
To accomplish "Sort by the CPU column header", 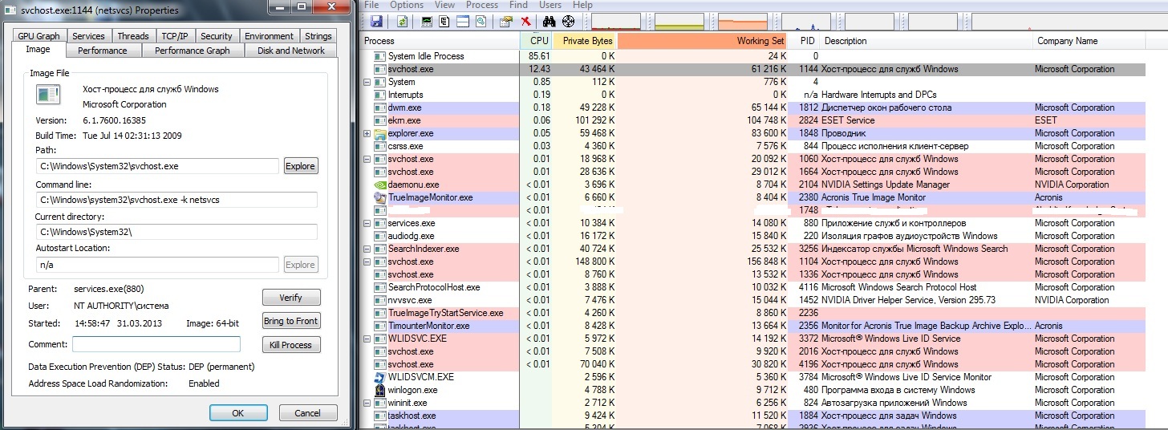I will click(x=536, y=41).
